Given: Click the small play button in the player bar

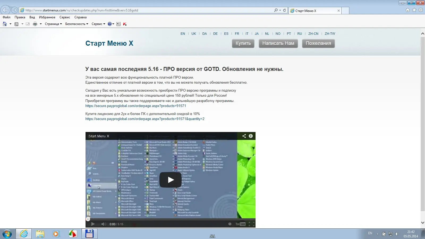Looking at the screenshot, I should click(x=93, y=224).
